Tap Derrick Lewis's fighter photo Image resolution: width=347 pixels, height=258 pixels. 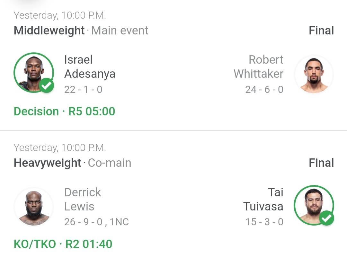click(x=33, y=207)
